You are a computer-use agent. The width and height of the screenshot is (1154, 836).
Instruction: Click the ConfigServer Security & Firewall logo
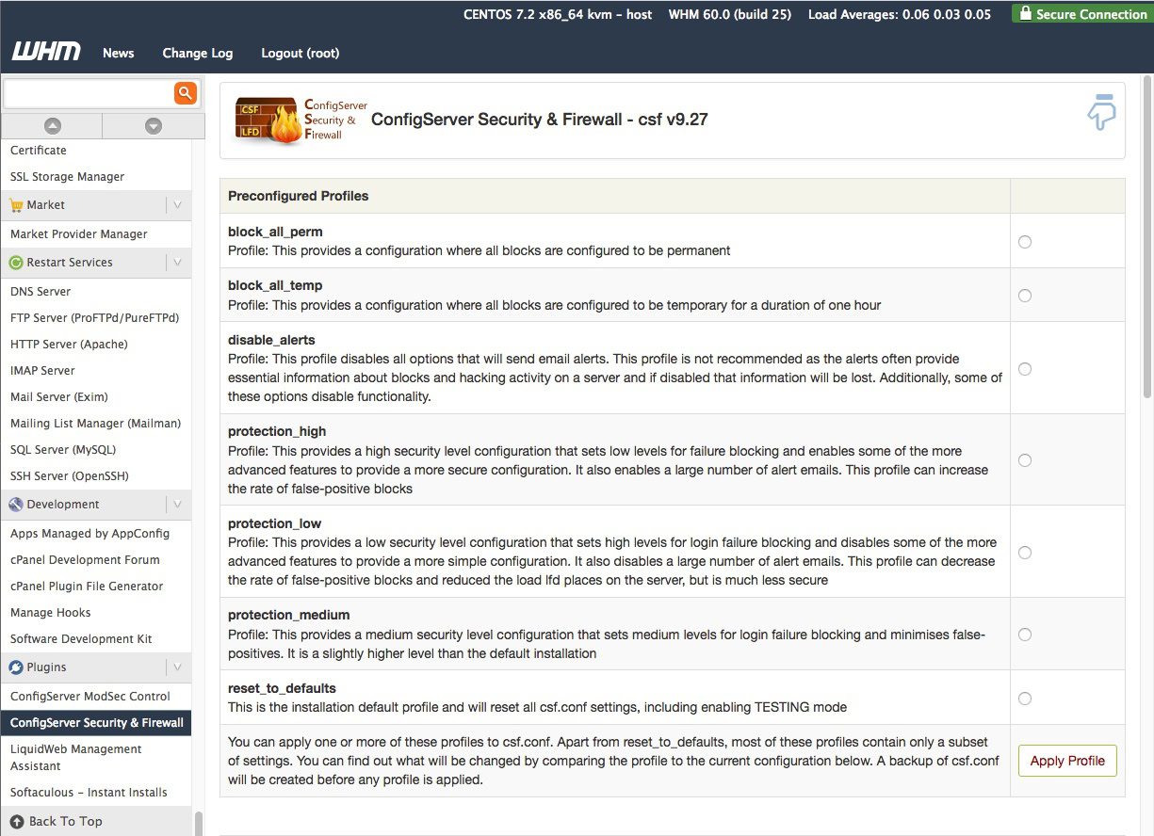tap(301, 120)
